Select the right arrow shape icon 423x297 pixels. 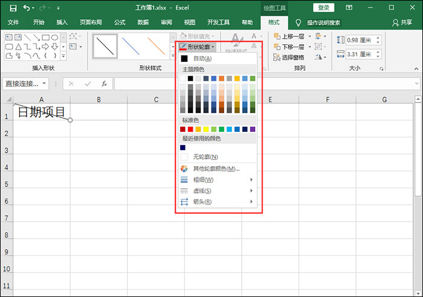(45, 47)
